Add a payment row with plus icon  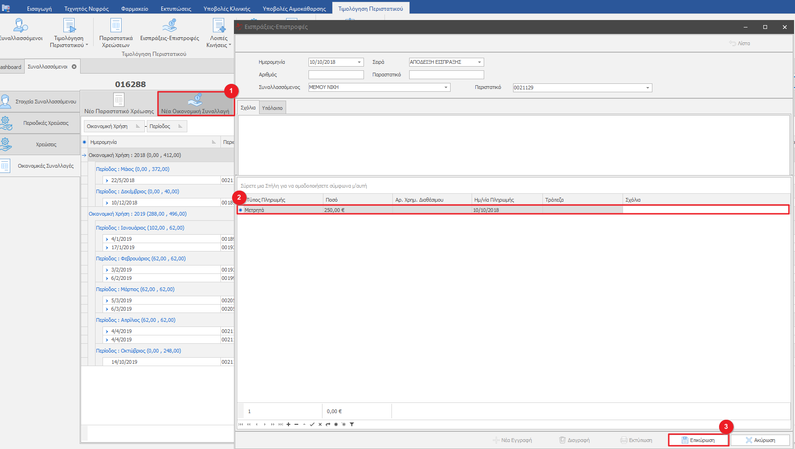coord(288,424)
